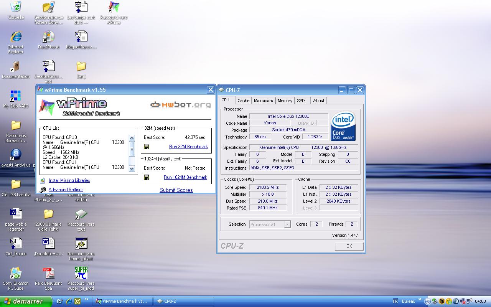491x307 pixels.
Task: Open the ',DanaInfo=w...' Word document
Action: coord(49,247)
